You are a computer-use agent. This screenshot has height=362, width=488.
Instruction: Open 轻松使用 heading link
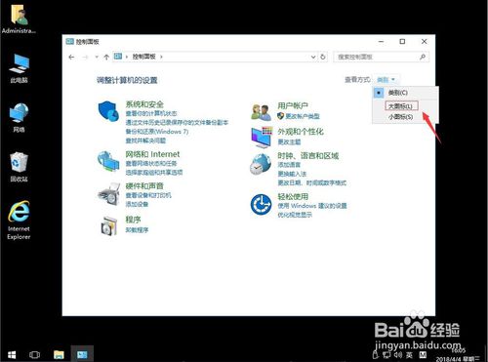point(293,197)
